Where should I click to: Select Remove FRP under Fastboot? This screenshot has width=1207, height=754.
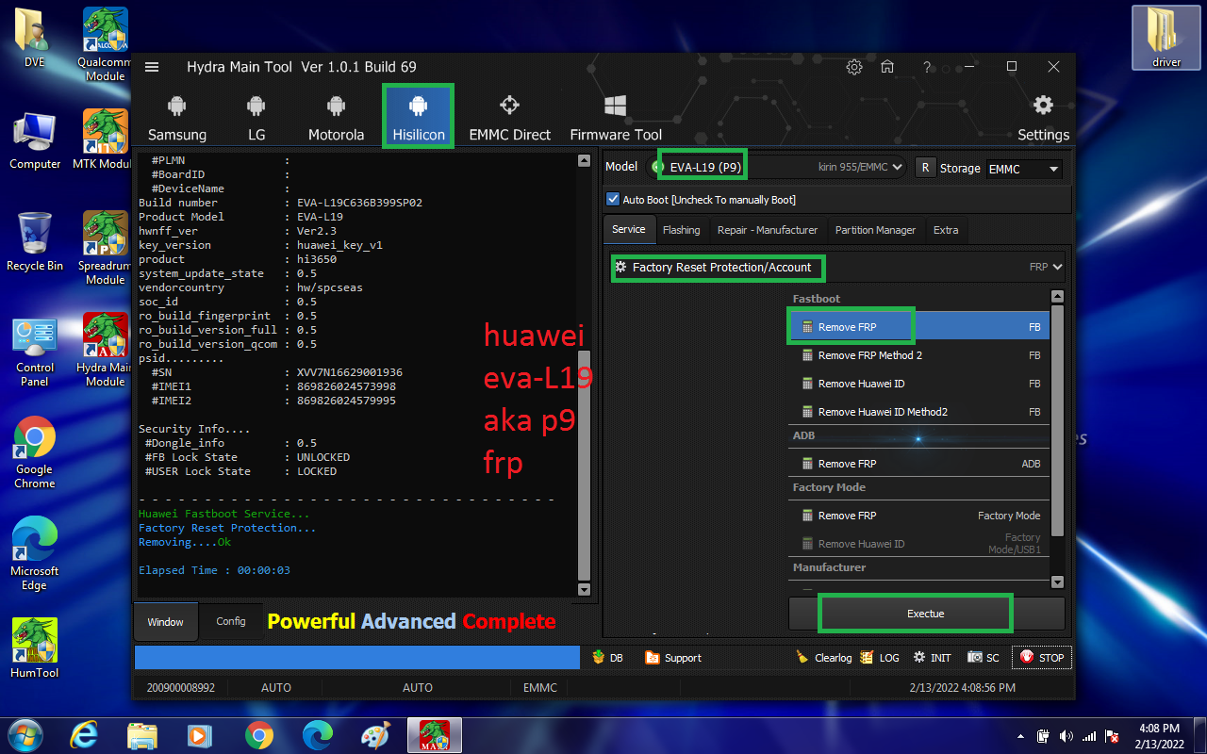tap(918, 327)
